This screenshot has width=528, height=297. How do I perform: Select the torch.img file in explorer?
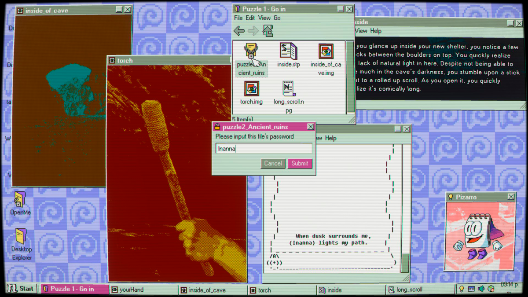pos(251,89)
